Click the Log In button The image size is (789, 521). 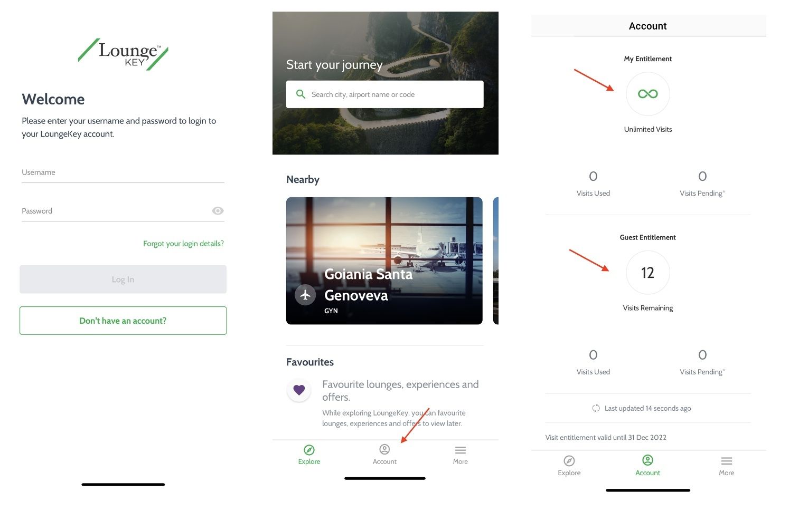[x=123, y=279]
